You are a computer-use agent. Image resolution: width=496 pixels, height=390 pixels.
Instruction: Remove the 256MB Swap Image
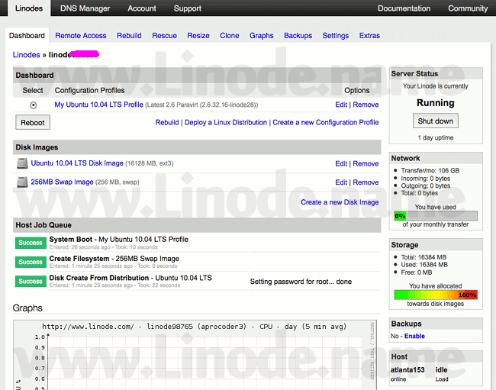366,182
